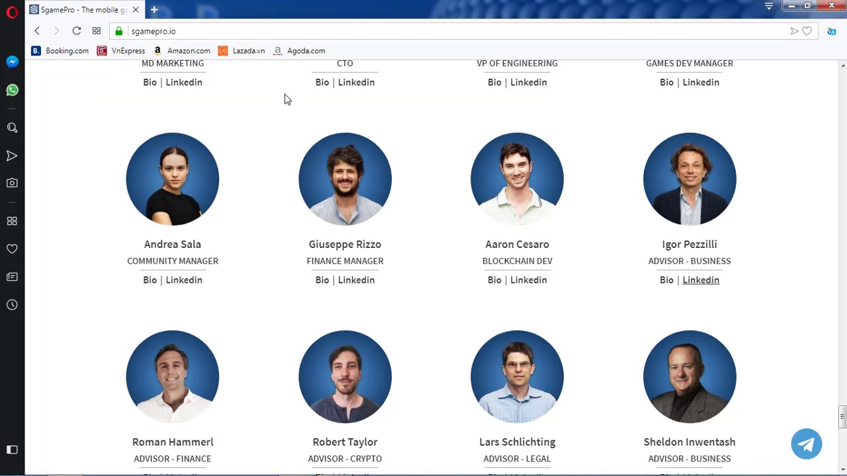Open Lazada.vn bookmark
This screenshot has width=847, height=476.
(x=242, y=51)
